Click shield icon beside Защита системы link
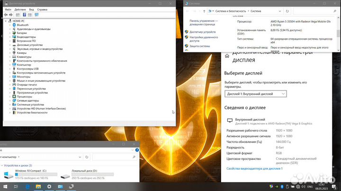Screen dimensions: 341x191 pos(187,46)
